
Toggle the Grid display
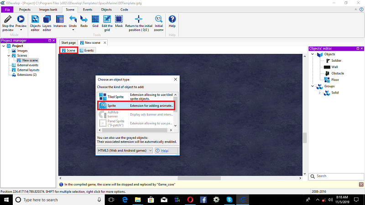point(95,21)
